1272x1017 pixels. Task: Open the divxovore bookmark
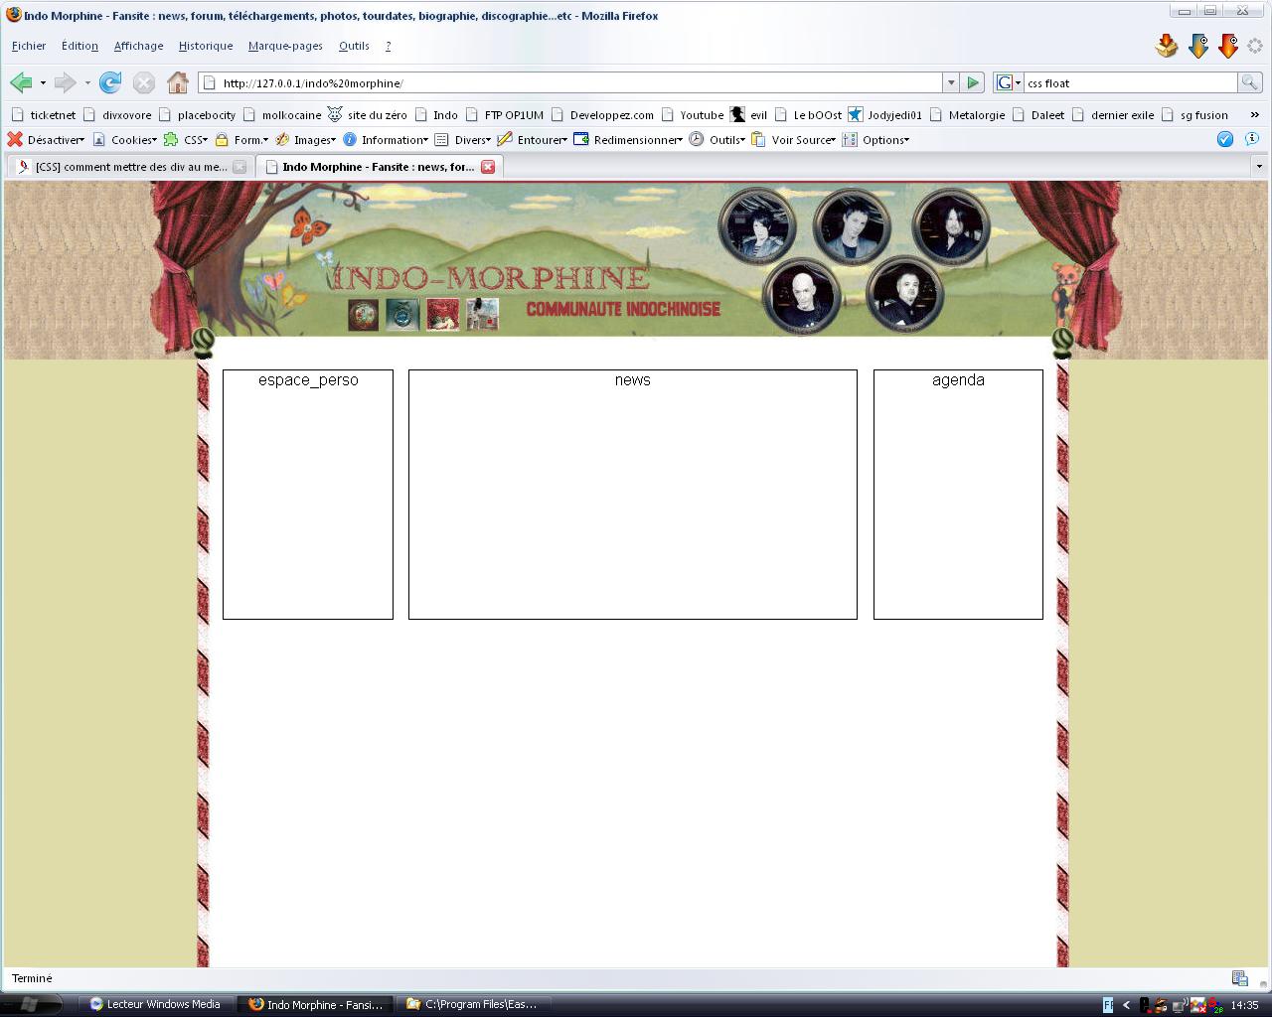117,114
